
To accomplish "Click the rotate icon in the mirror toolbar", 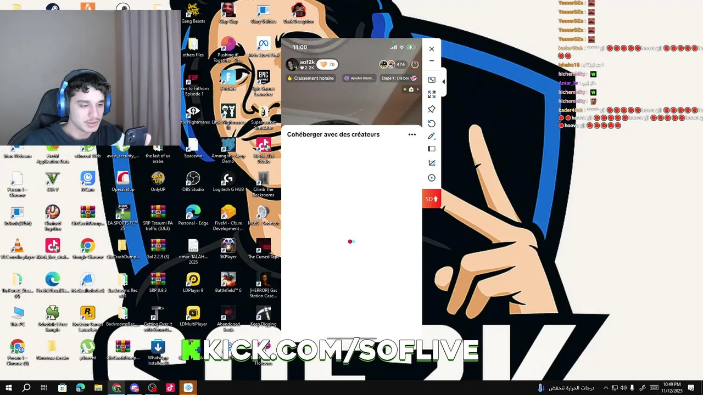I will (x=432, y=123).
